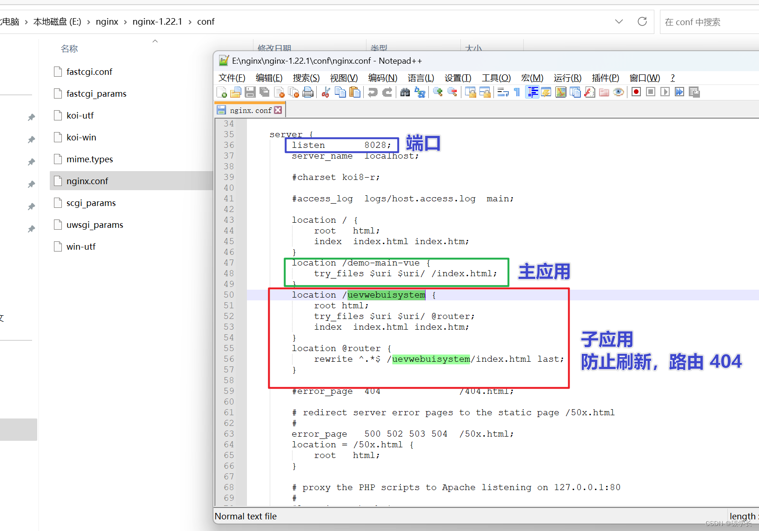Click the Open file toolbar icon
The width and height of the screenshot is (759, 531).
[x=236, y=92]
